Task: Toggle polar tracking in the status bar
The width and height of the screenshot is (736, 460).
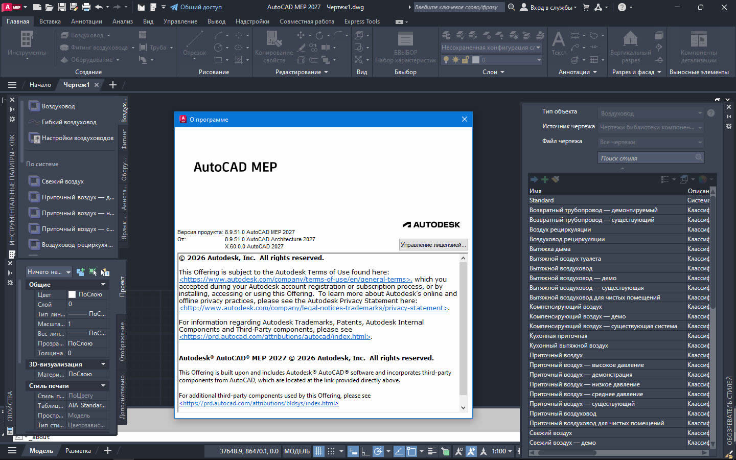Action: pos(378,451)
